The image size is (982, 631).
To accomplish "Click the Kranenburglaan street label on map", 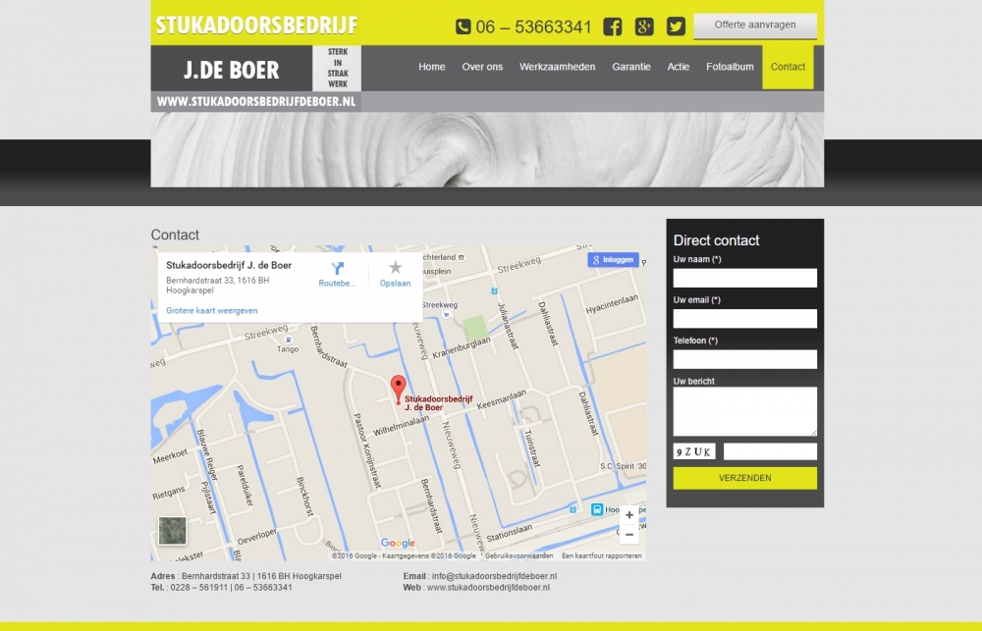I will (x=461, y=347).
